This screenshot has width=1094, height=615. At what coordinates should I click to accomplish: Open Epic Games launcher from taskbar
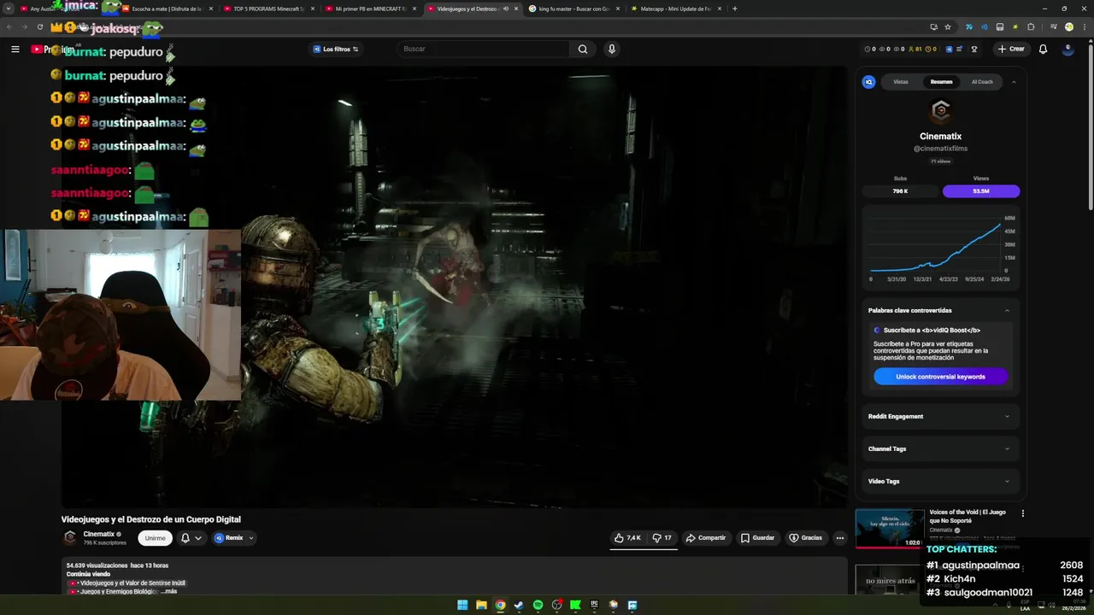[594, 605]
